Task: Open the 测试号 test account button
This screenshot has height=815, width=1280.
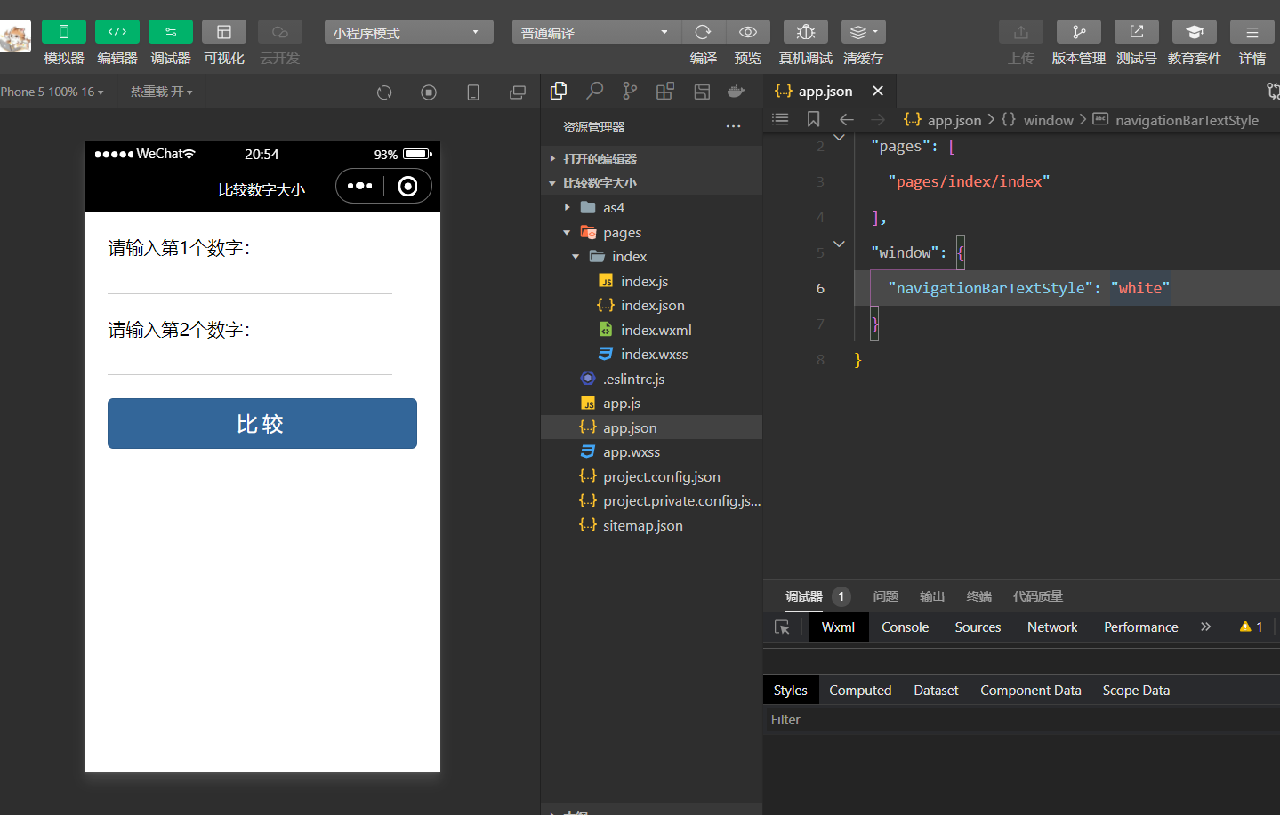Action: coord(1137,32)
